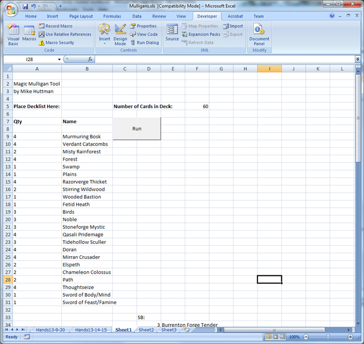Select row 28 header

(x=8, y=280)
